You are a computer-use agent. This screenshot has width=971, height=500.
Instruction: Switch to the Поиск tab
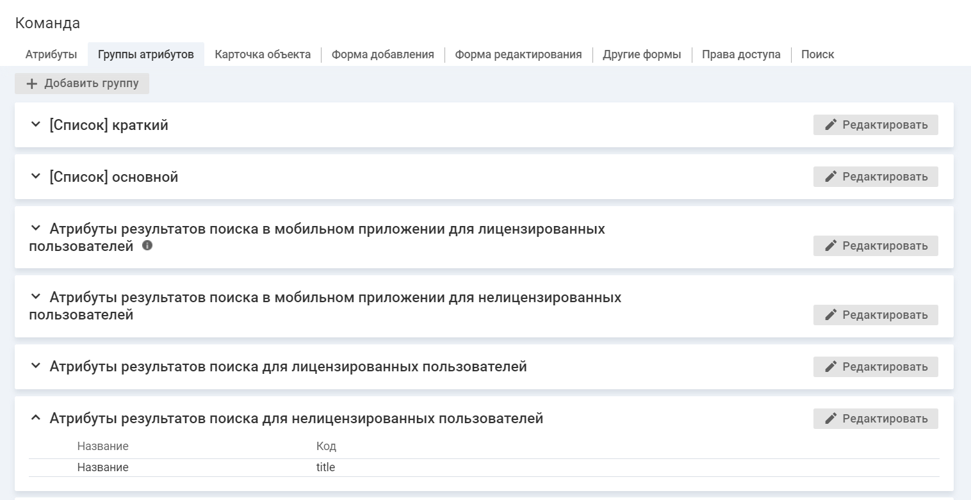click(817, 54)
